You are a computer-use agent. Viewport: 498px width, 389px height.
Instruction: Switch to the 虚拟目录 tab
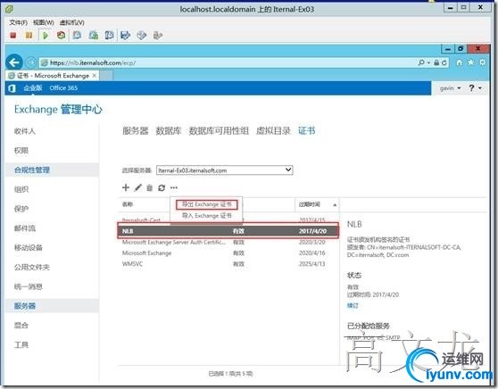[273, 131]
